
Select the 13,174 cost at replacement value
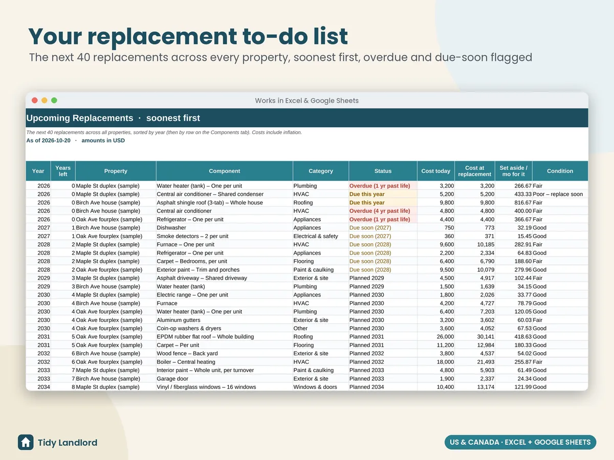click(475, 387)
